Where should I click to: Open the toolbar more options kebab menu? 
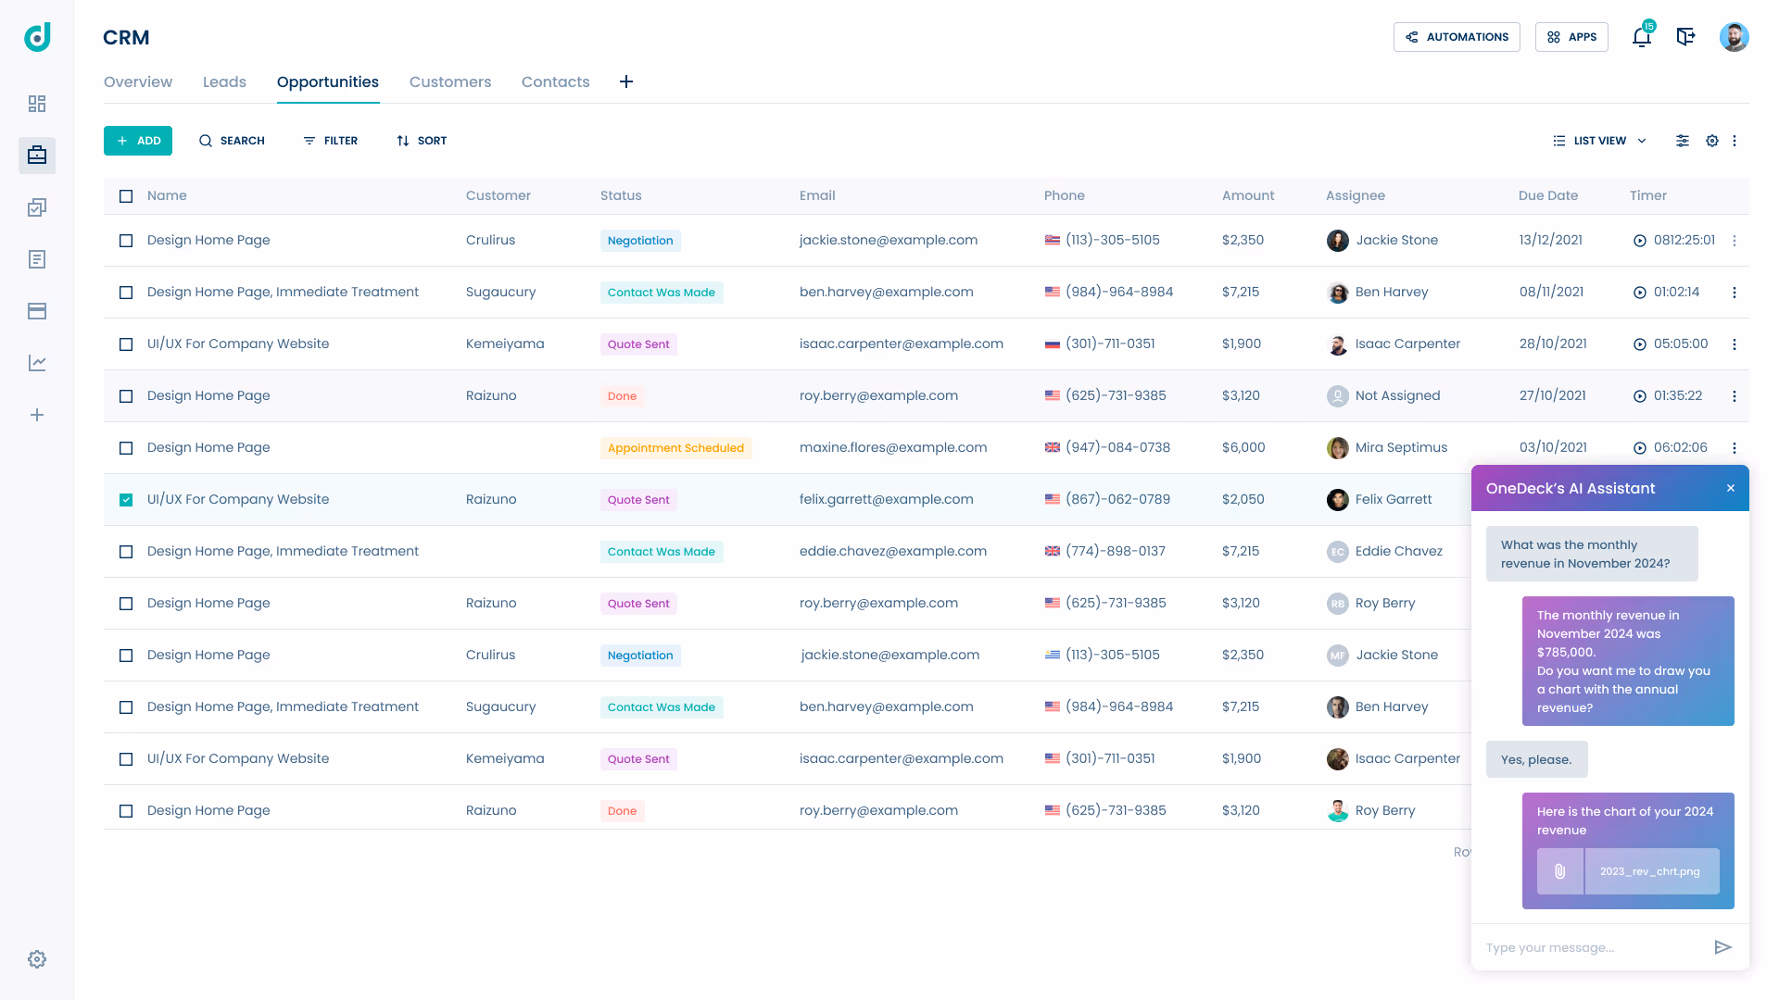pos(1735,141)
